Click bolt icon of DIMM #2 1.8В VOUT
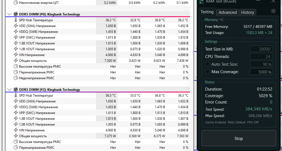This screenshot has width=282, height=151. click(16, 118)
